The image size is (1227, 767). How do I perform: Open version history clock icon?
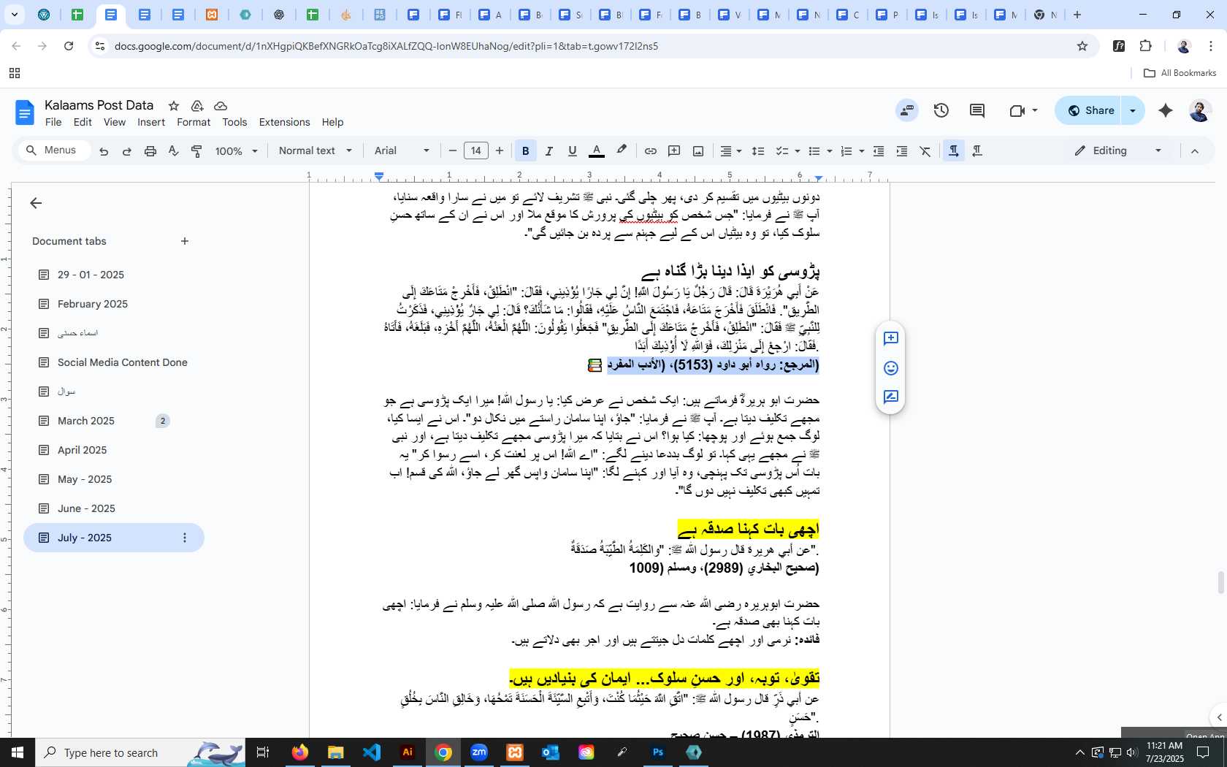coord(941,110)
